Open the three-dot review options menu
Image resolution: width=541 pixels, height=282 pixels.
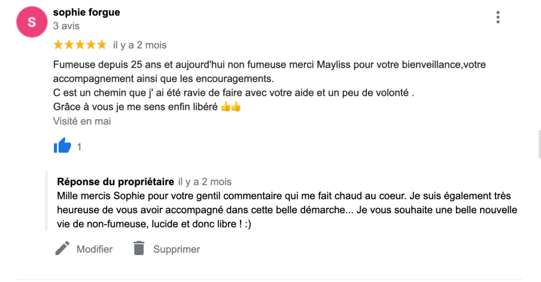(498, 17)
